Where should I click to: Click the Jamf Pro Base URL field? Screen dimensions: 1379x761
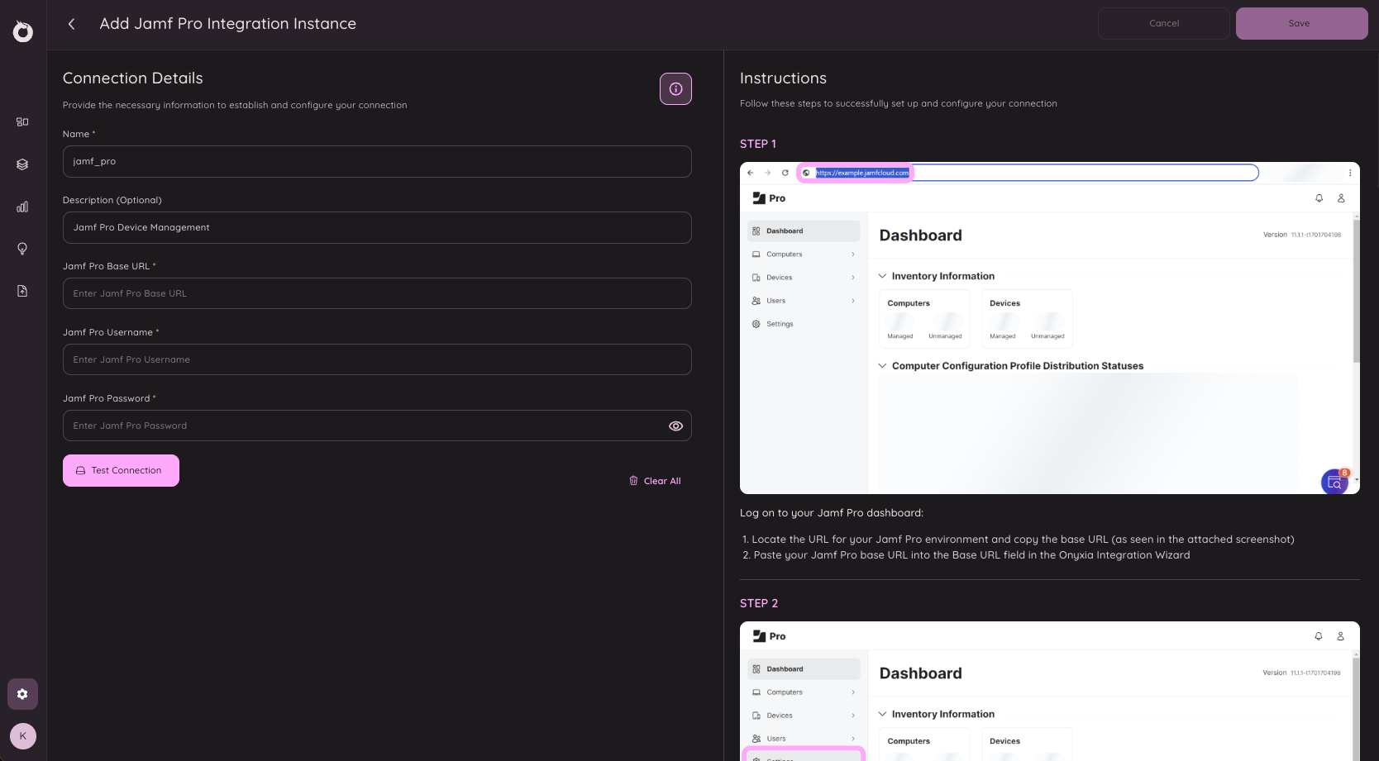coord(377,293)
